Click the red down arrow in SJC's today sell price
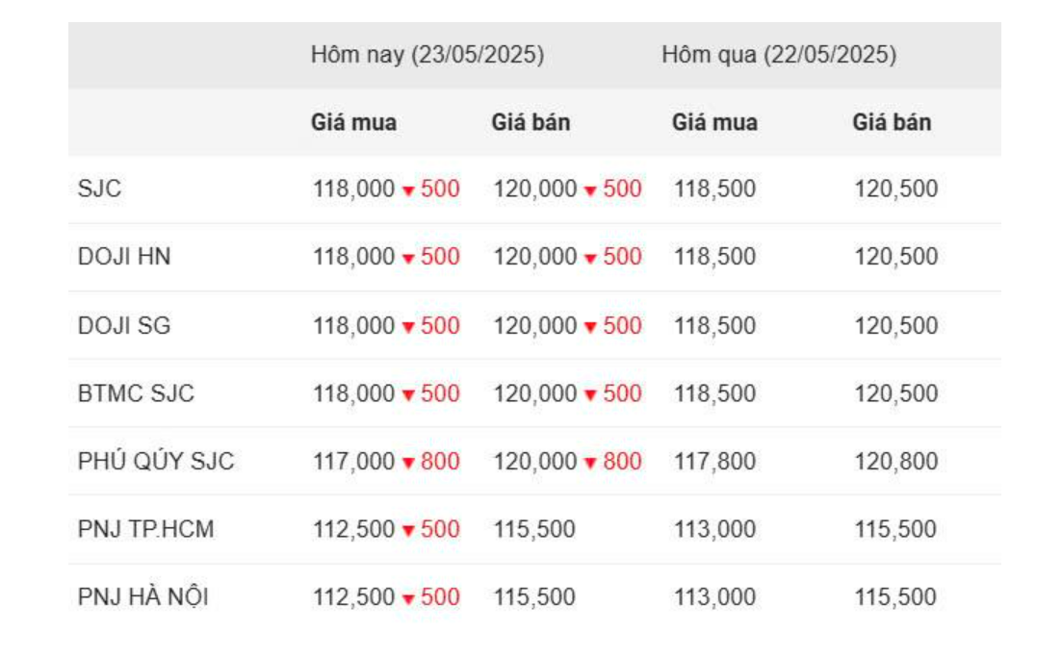This screenshot has width=1062, height=657. (590, 190)
